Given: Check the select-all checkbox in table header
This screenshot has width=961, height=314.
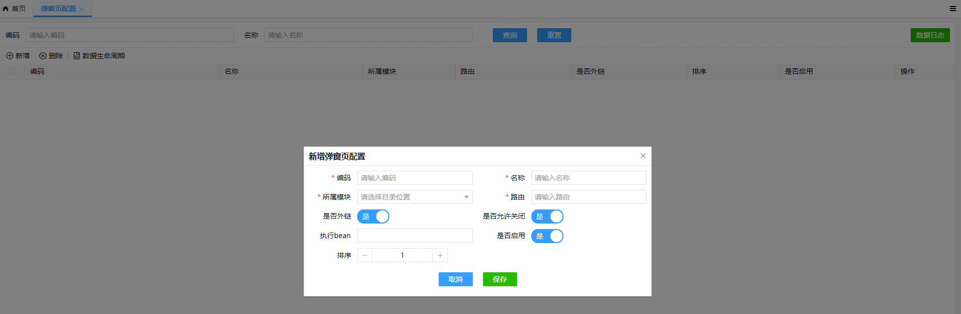Looking at the screenshot, I should click(x=13, y=71).
